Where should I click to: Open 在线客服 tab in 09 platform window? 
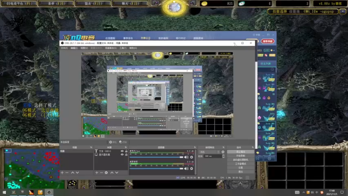(110, 38)
